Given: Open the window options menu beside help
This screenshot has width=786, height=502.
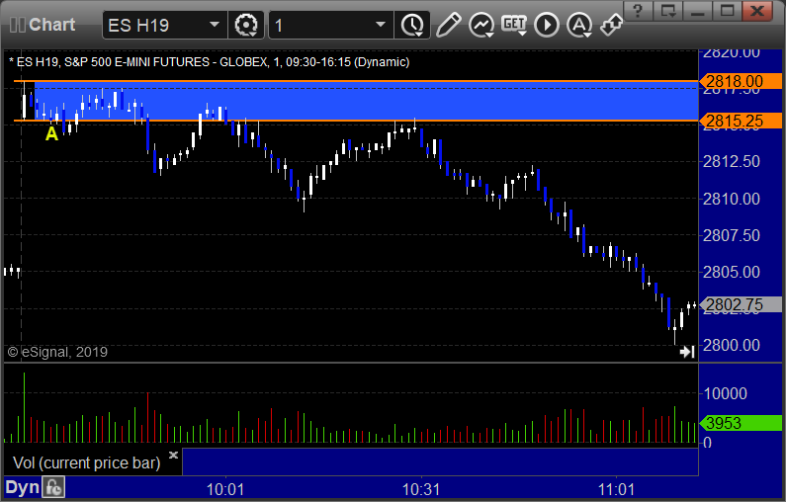Looking at the screenshot, I should (668, 10).
